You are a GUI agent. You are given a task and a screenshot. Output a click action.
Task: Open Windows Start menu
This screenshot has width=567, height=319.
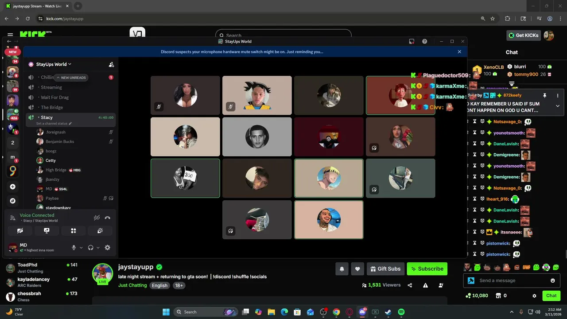[166, 312]
